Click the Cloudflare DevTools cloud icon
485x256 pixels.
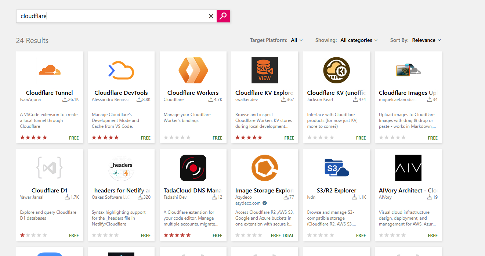pos(121,70)
